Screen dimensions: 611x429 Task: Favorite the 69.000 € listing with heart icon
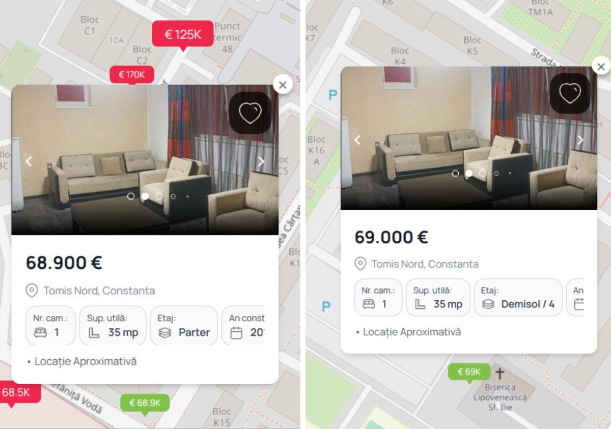coord(570,93)
